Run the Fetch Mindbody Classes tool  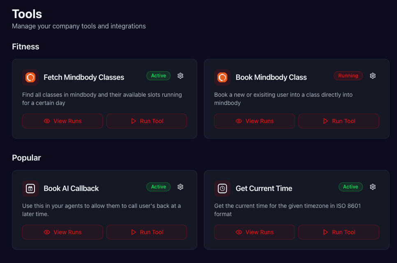click(x=147, y=121)
